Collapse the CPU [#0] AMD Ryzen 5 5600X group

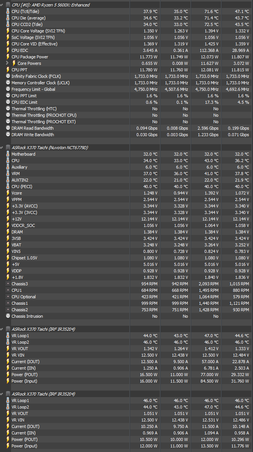tap(2, 5)
